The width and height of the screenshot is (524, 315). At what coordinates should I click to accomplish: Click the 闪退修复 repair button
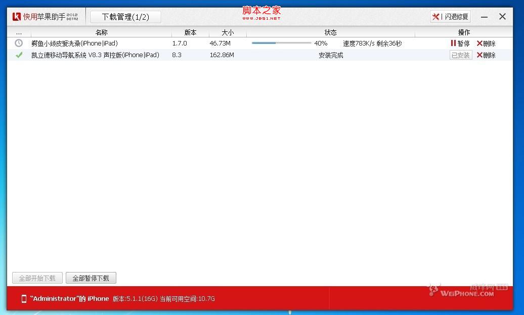pos(450,17)
